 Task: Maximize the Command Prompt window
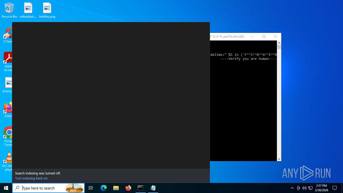264,37
